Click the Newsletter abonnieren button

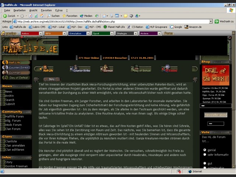click(x=216, y=115)
